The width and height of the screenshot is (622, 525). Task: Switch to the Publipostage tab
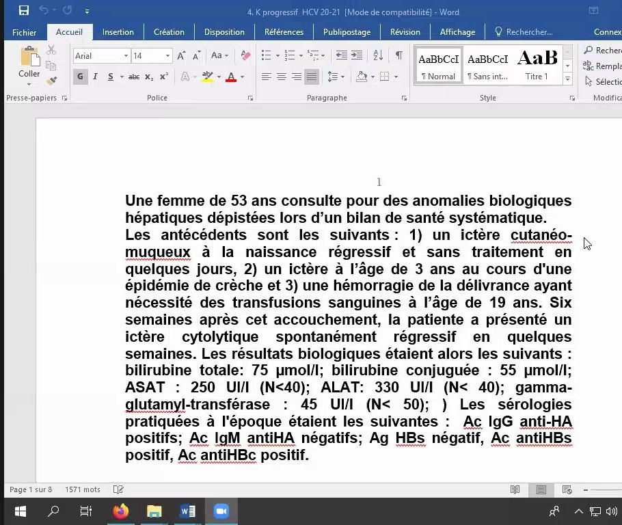click(347, 32)
